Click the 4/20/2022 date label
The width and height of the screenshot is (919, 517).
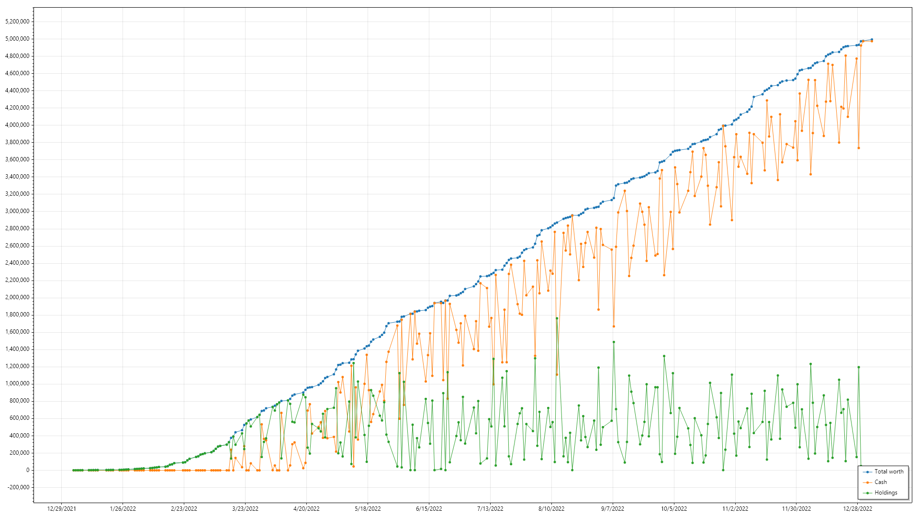pos(307,509)
